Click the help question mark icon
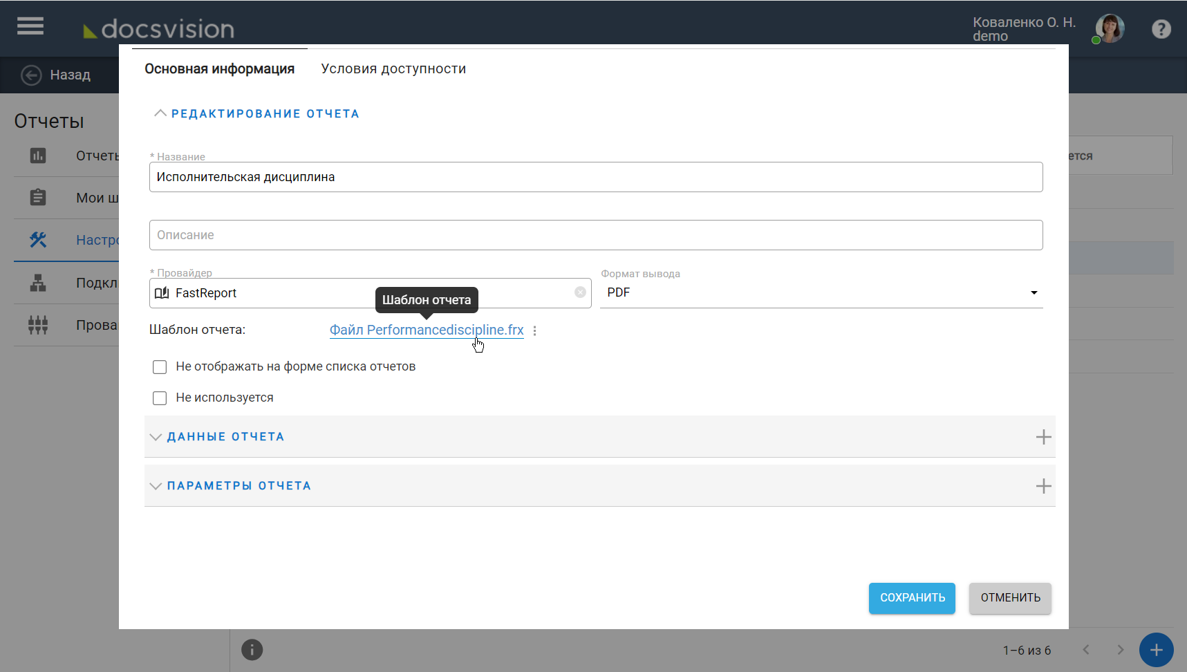Image resolution: width=1187 pixels, height=672 pixels. [1161, 29]
